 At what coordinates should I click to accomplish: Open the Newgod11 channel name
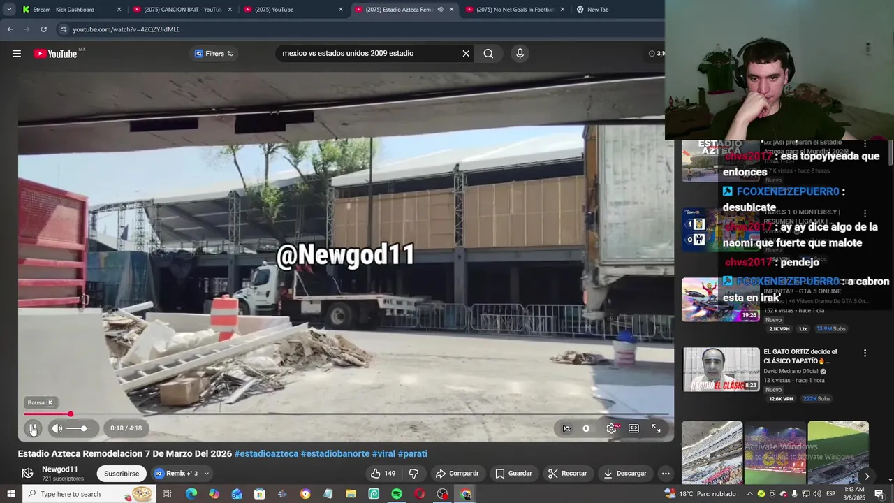click(x=60, y=469)
